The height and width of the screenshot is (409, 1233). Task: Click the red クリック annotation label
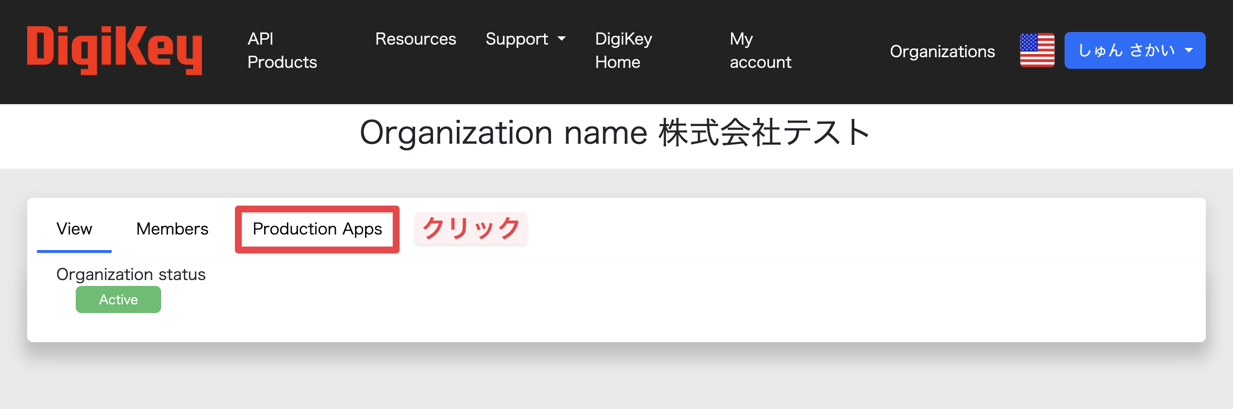pyautogui.click(x=471, y=228)
